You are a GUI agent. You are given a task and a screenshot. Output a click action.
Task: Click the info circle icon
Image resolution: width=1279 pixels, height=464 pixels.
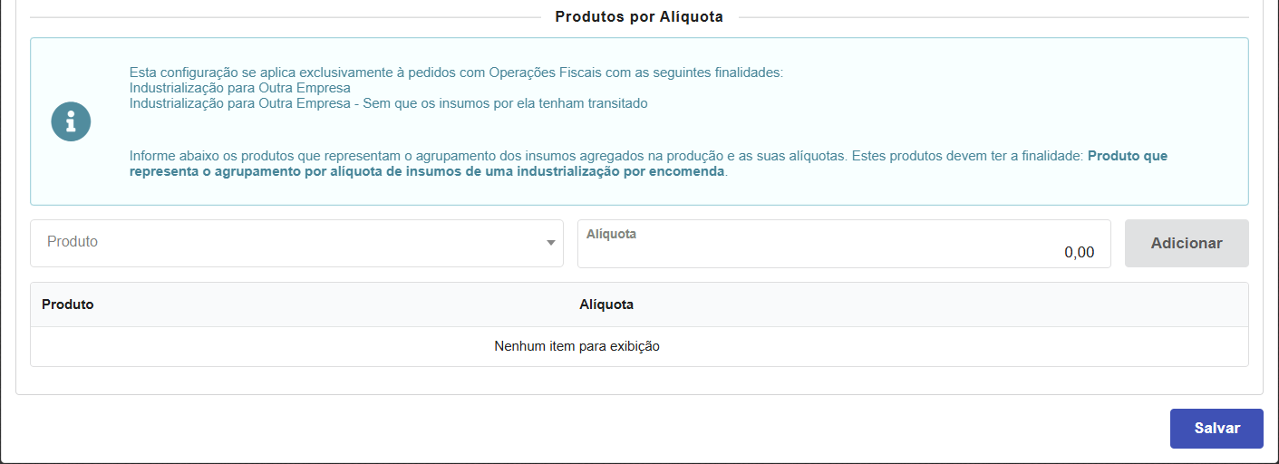(x=71, y=121)
